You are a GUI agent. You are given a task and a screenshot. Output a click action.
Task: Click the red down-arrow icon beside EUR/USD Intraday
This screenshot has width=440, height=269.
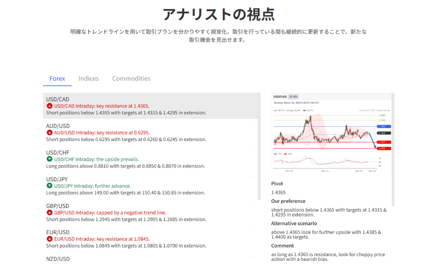point(49,239)
